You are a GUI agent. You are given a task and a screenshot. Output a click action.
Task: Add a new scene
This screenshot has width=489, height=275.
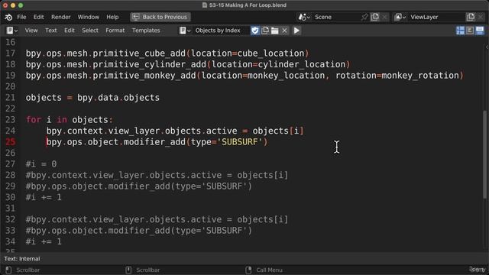click(x=375, y=17)
